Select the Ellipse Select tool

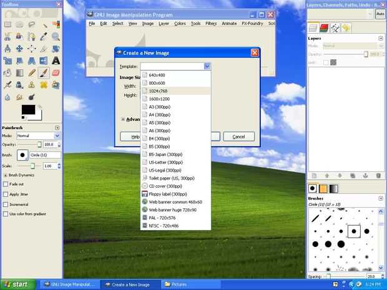point(19,24)
